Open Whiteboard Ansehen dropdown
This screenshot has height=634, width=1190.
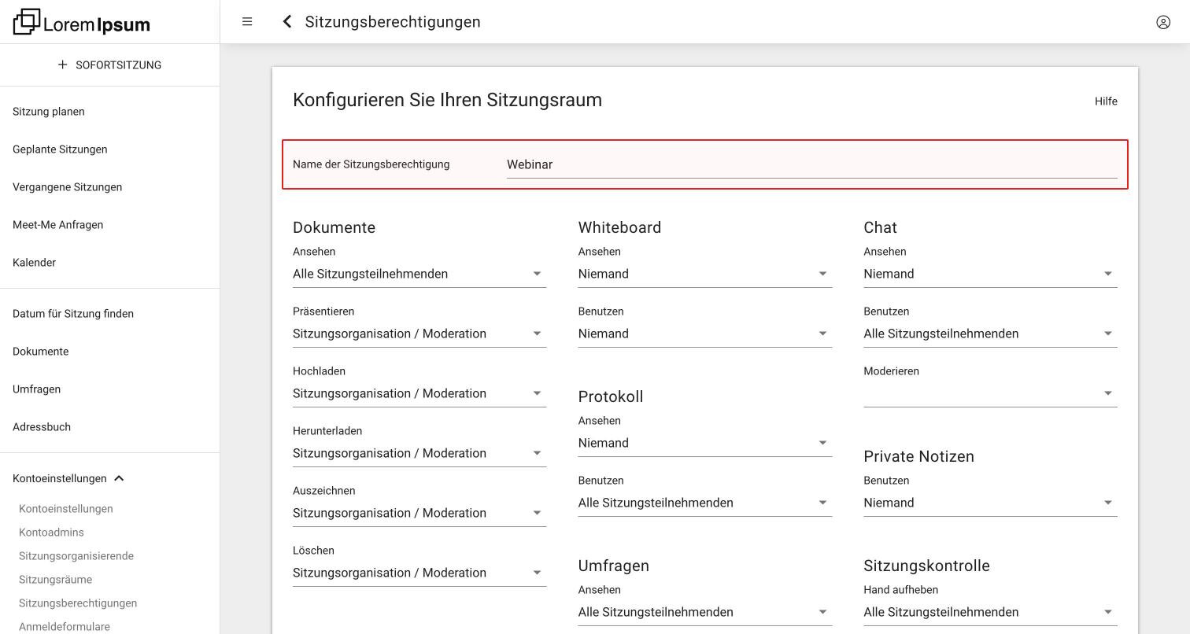click(x=705, y=274)
